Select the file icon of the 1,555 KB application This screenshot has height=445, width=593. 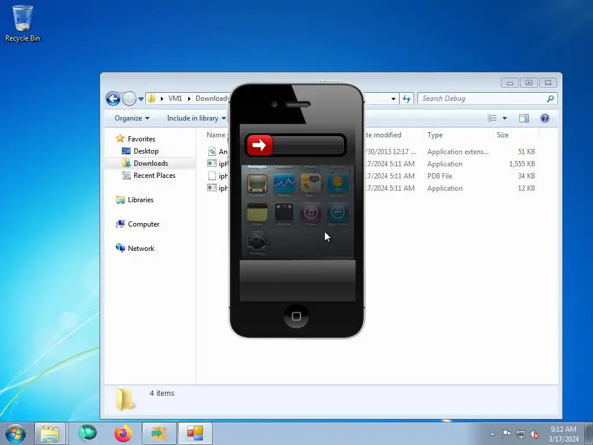[x=212, y=163]
